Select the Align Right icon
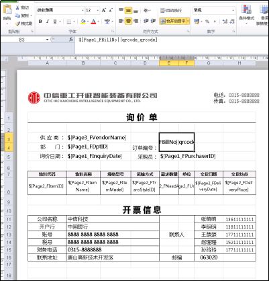 pyautogui.click(x=136, y=21)
